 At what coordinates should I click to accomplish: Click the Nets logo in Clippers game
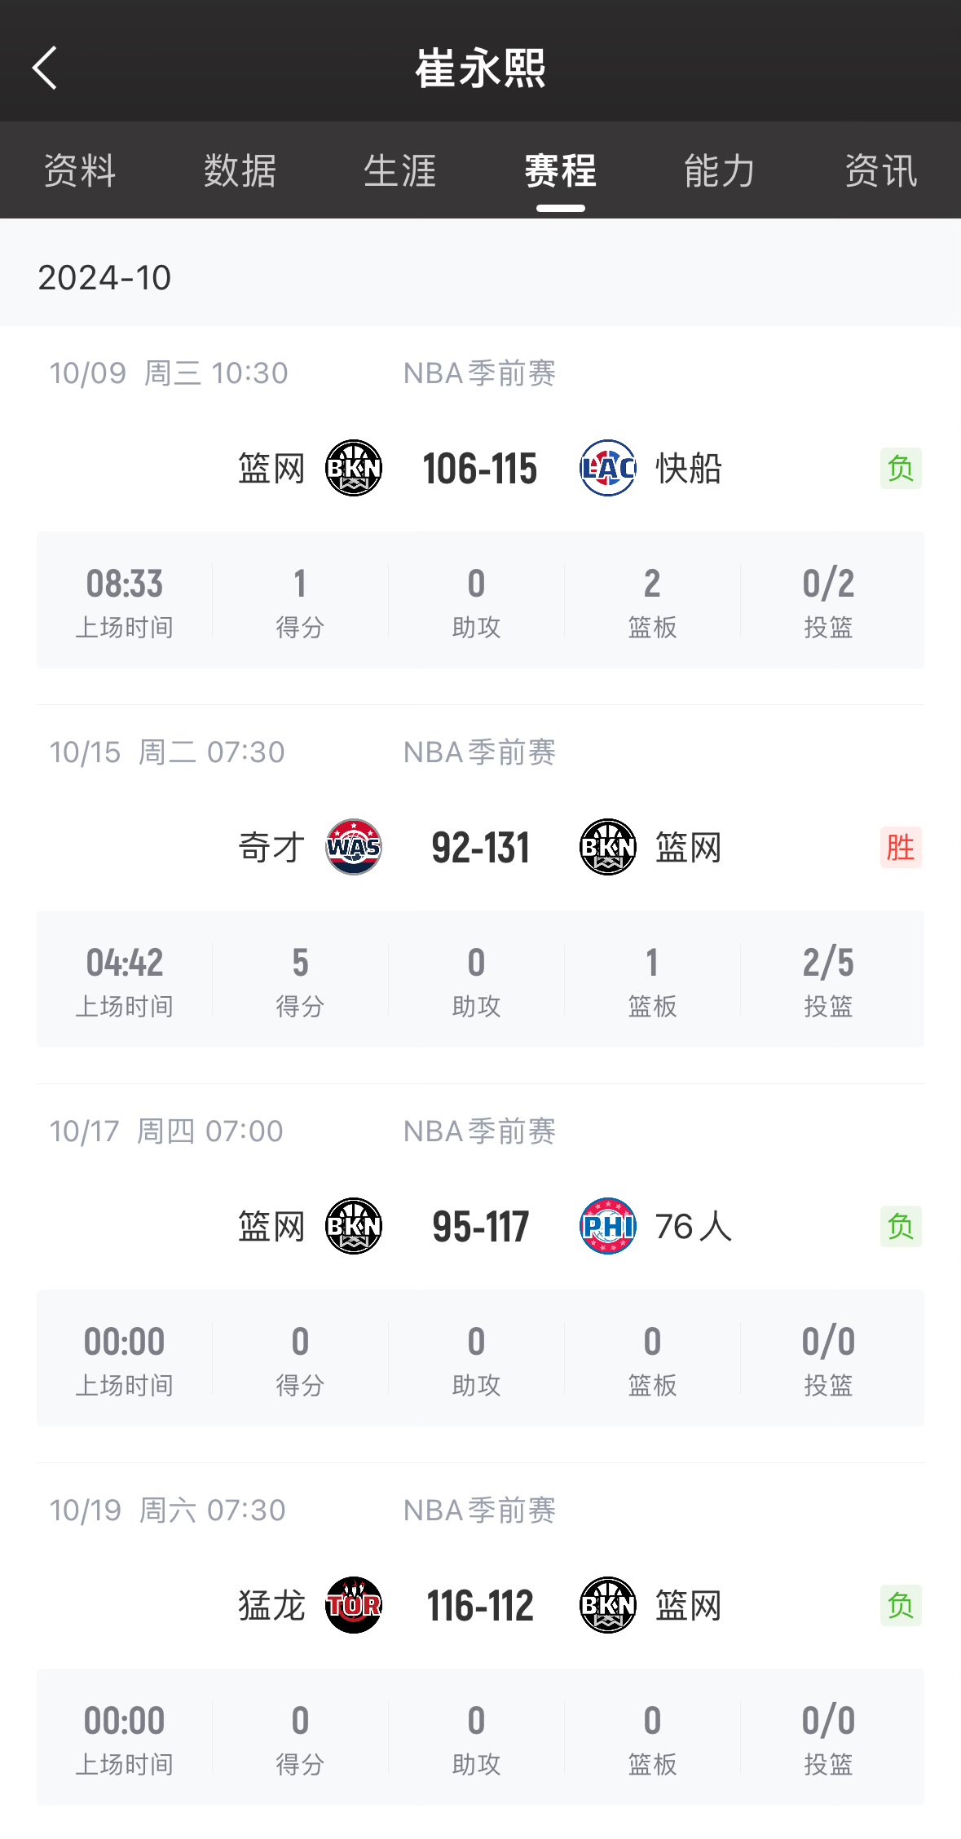(x=354, y=468)
